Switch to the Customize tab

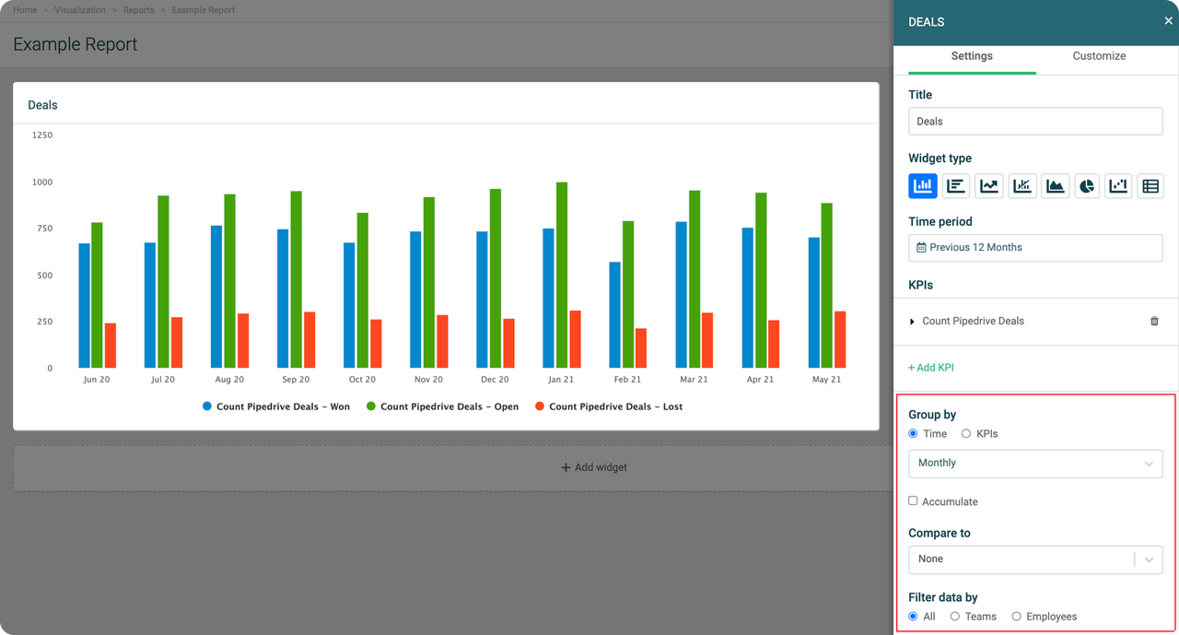point(1099,56)
